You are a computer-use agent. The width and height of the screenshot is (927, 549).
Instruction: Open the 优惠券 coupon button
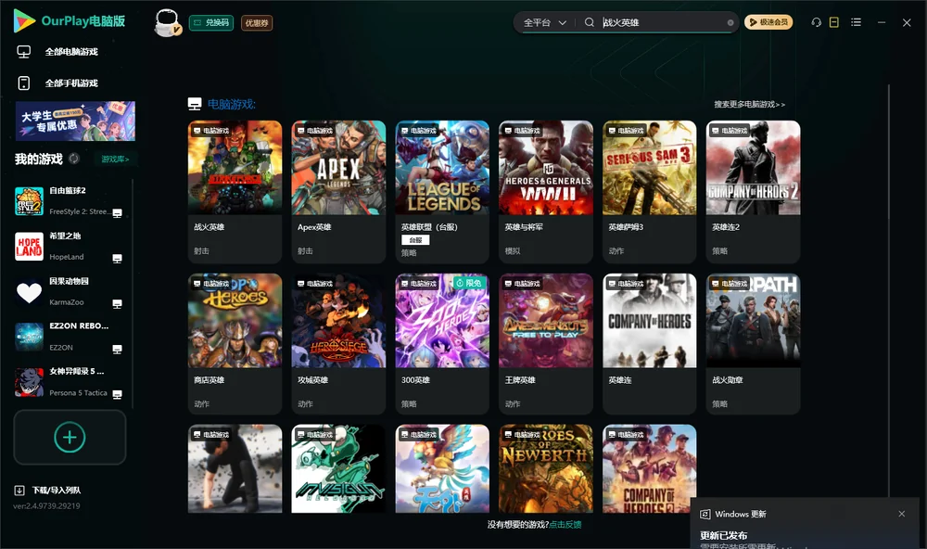coord(257,22)
